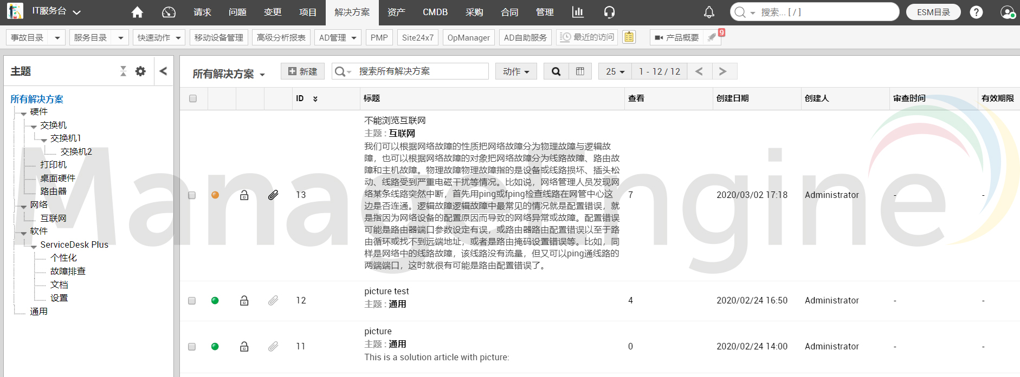This screenshot has width=1020, height=377.
Task: Click attachment paperclip of solution 13
Action: pos(273,195)
